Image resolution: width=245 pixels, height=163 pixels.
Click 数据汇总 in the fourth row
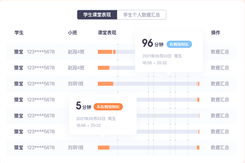pyautogui.click(x=220, y=100)
